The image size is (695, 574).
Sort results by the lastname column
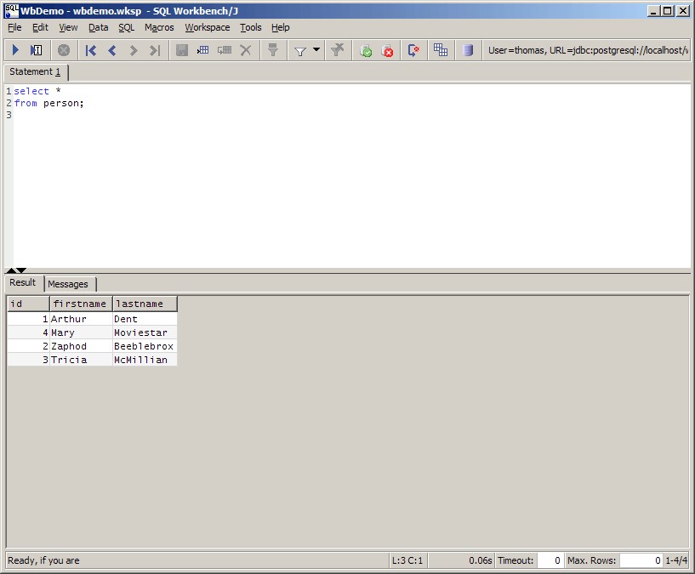point(144,303)
